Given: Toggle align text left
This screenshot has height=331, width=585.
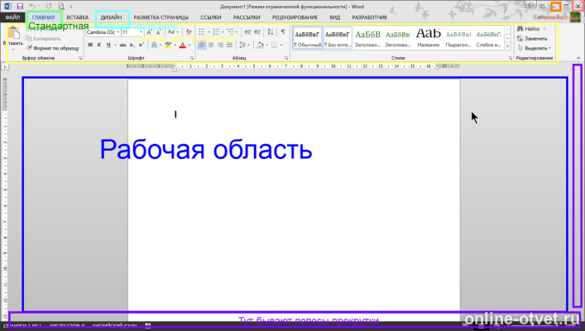Looking at the screenshot, I should click(x=201, y=46).
